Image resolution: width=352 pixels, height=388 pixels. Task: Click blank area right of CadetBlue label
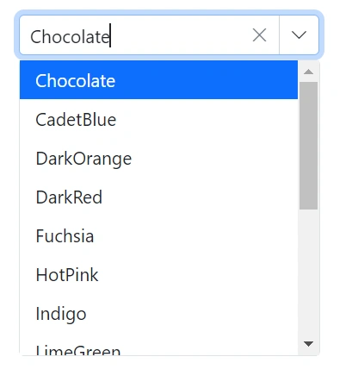click(x=207, y=119)
